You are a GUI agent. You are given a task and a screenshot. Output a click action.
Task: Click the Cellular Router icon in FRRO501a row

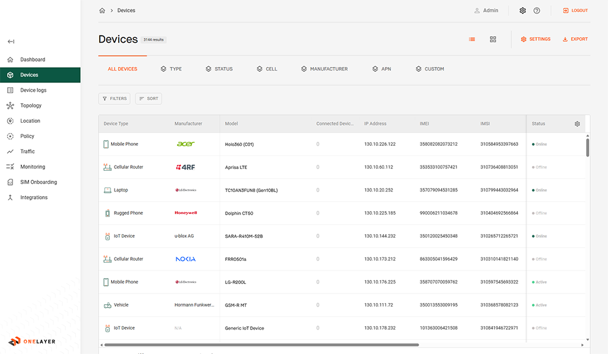pos(107,259)
